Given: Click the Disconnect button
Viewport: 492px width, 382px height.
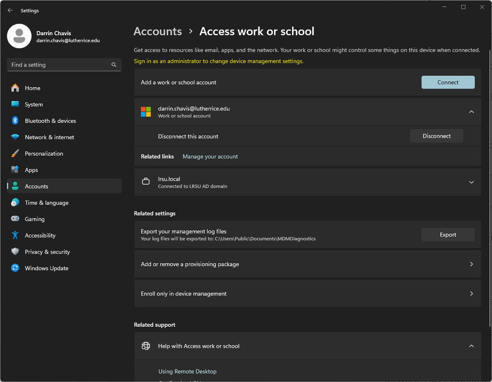Looking at the screenshot, I should [x=437, y=136].
